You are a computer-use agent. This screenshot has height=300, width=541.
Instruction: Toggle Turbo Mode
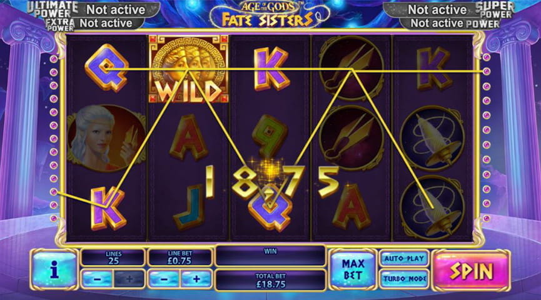405,279
